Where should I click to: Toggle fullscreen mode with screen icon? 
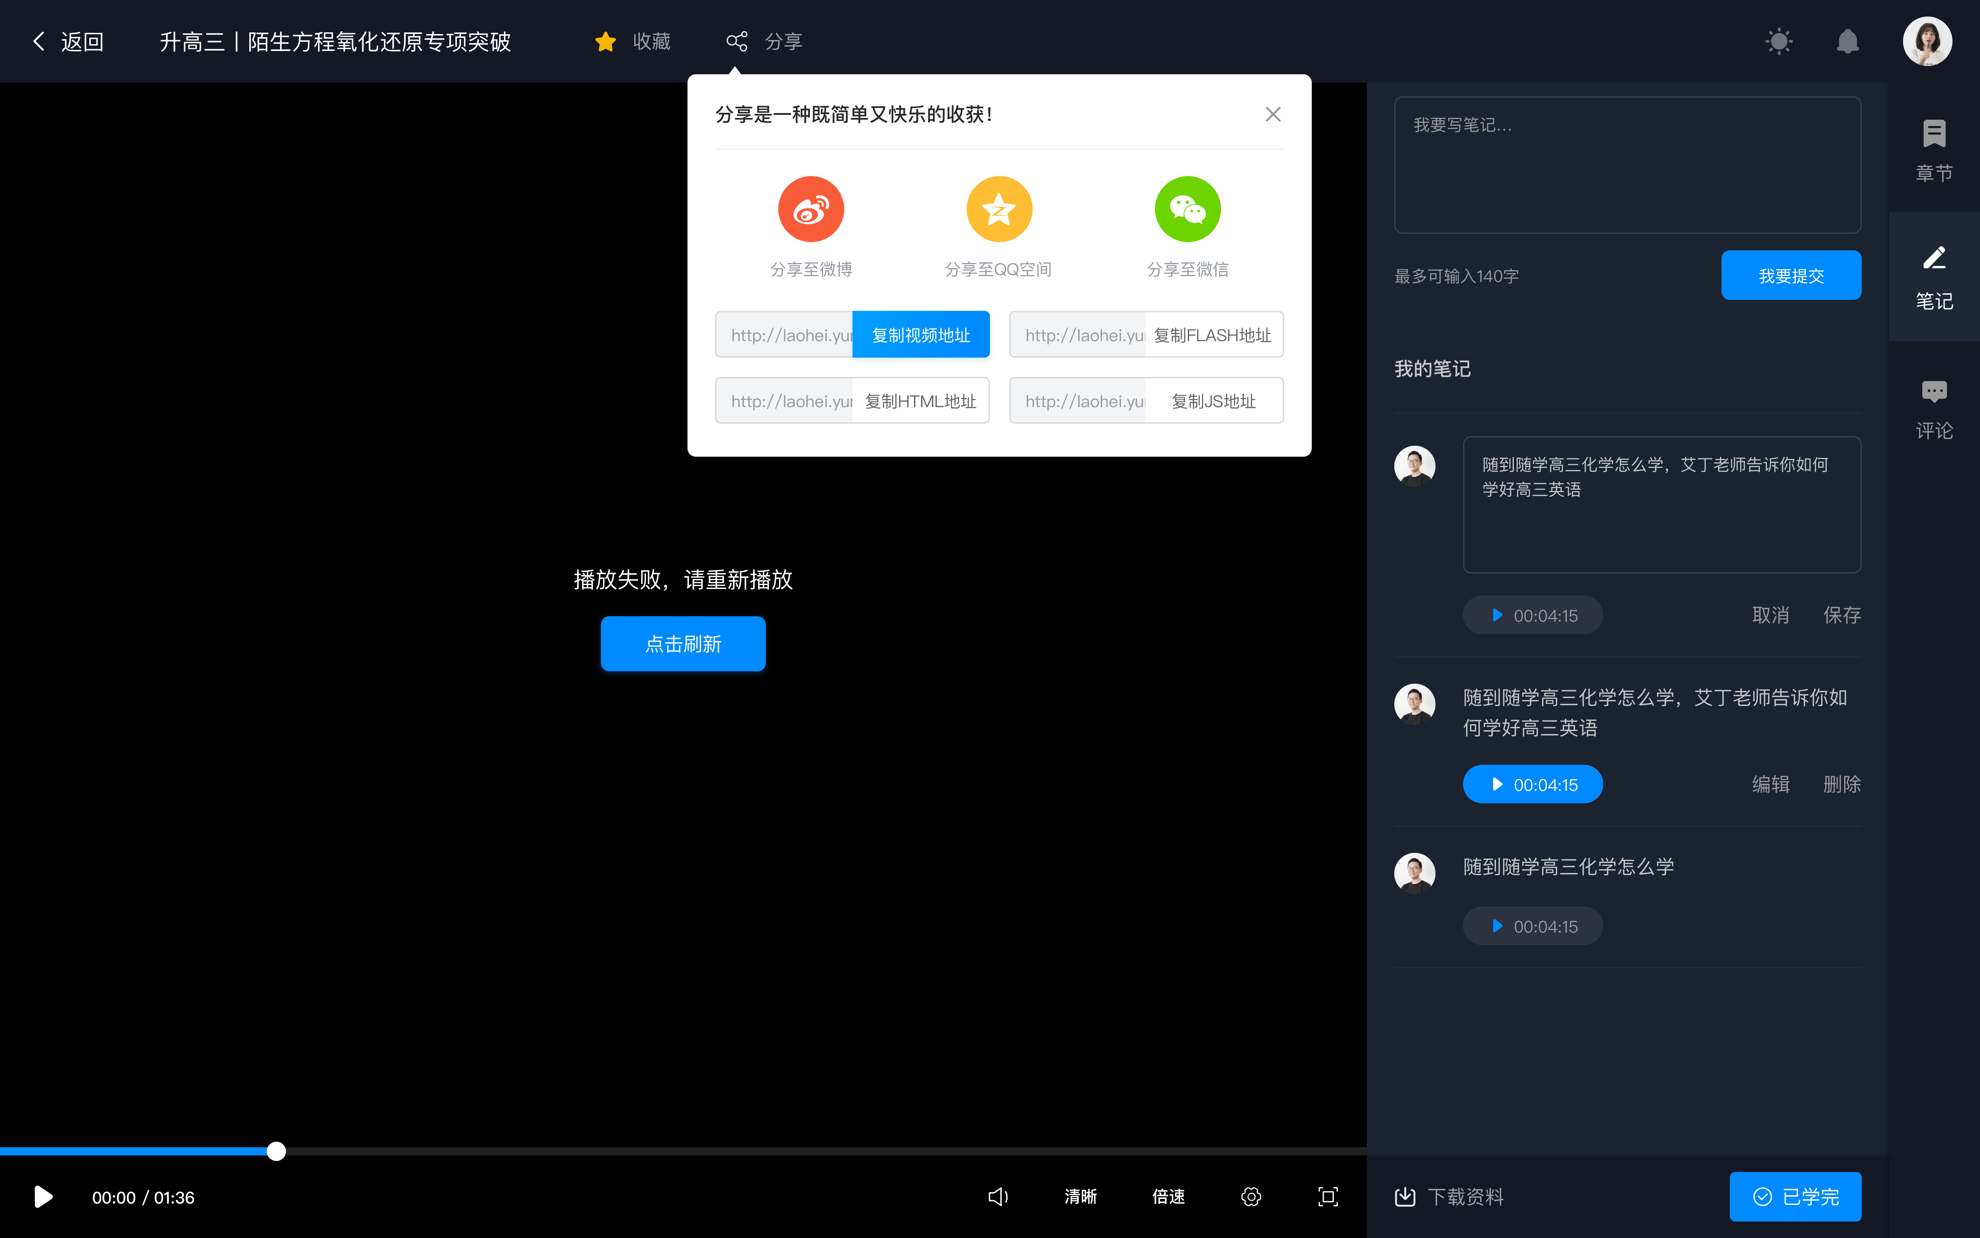click(1327, 1197)
